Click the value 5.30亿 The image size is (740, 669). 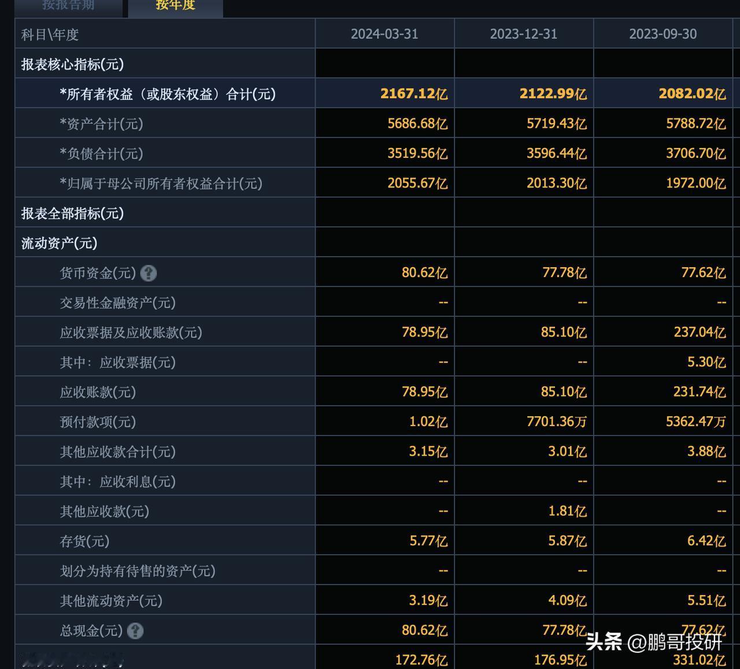coord(706,363)
